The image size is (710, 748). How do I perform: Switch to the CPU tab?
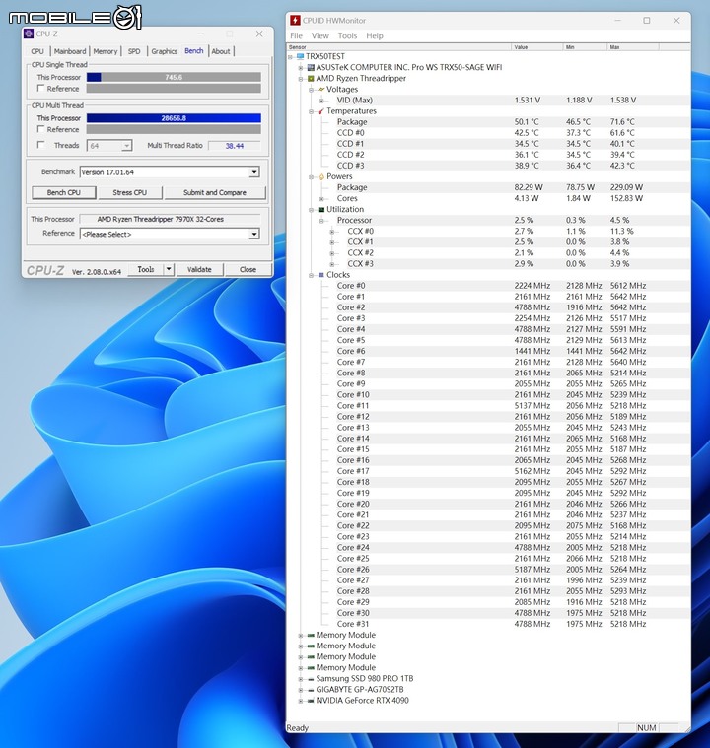pos(37,51)
